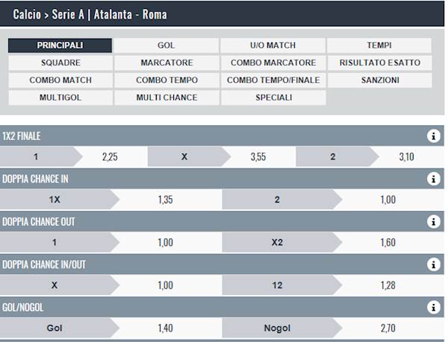Viewport: 448px width, 342px height.
Task: Open the U/O MATCH tab
Action: coord(273,45)
